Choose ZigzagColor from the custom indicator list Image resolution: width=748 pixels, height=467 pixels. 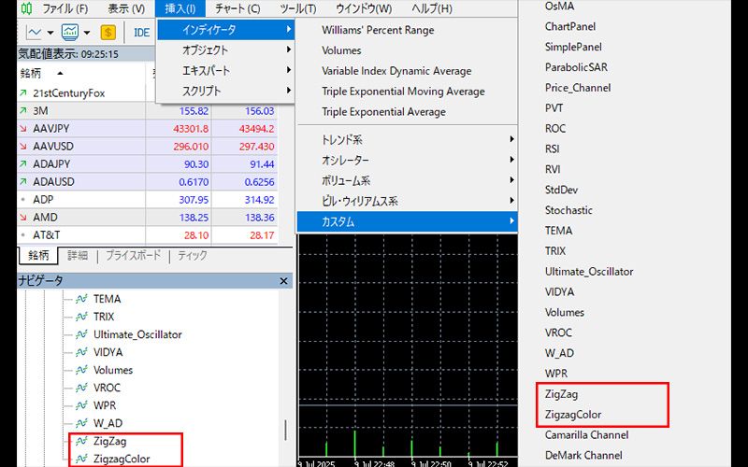pos(573,415)
